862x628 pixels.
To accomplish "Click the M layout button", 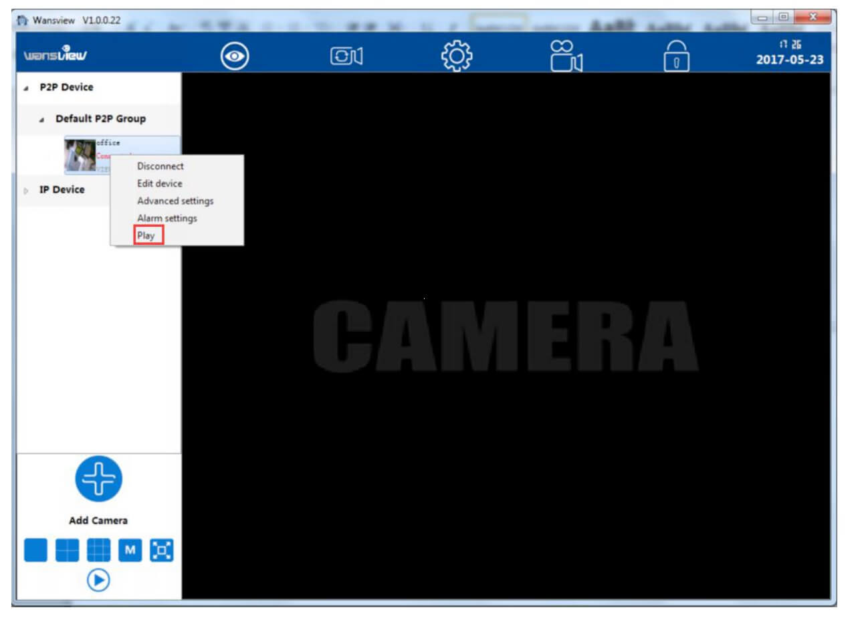I will [130, 550].
